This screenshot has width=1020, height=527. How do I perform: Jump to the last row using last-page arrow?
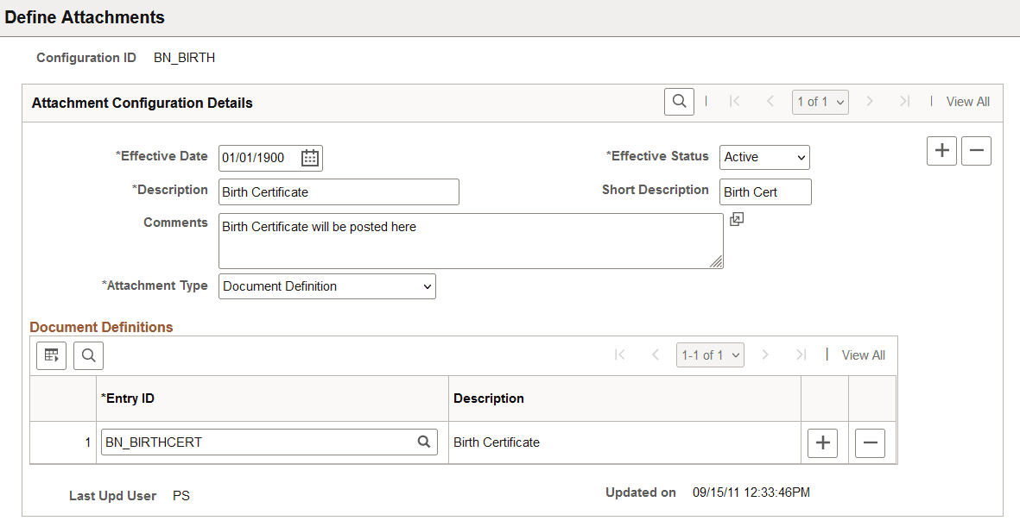coord(801,354)
